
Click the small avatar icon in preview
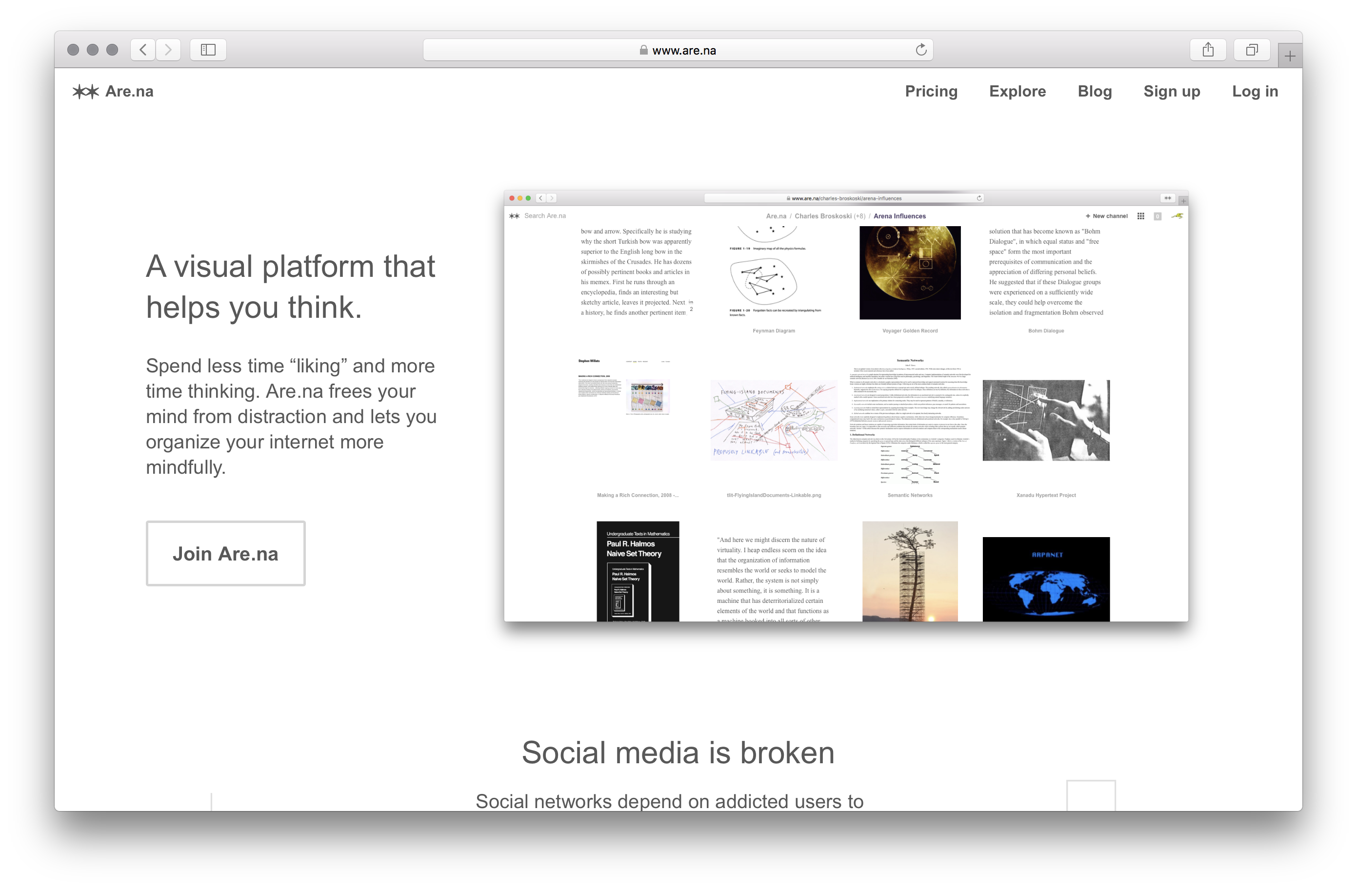pyautogui.click(x=1177, y=216)
